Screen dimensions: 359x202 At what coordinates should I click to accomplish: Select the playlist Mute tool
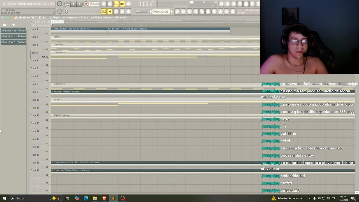24,18
